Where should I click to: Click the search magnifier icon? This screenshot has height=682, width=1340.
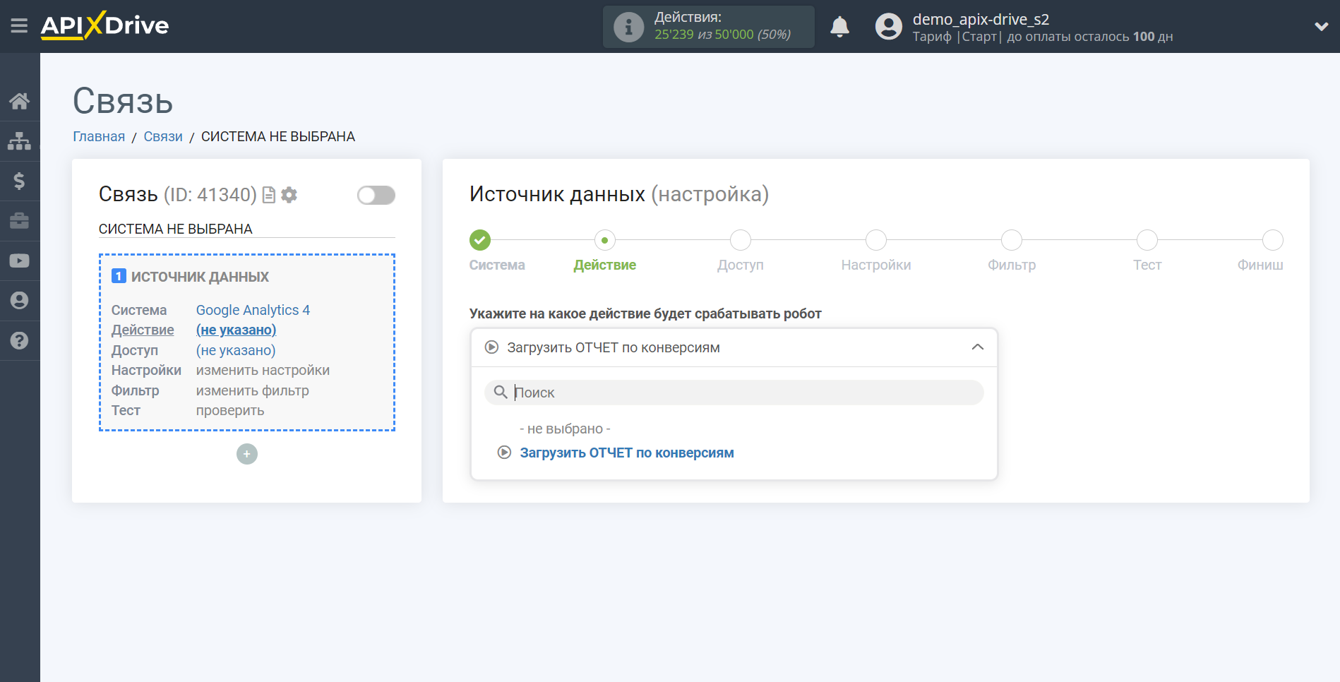501,392
